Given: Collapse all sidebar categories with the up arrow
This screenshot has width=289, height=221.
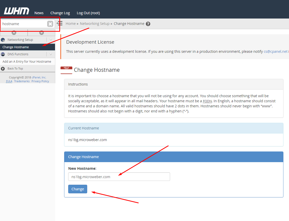Looking at the screenshot, I should [x=14, y=33].
